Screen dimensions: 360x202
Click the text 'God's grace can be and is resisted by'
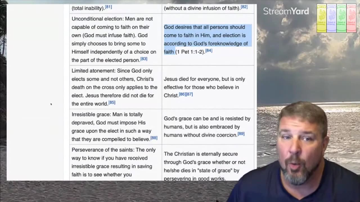coord(207,119)
